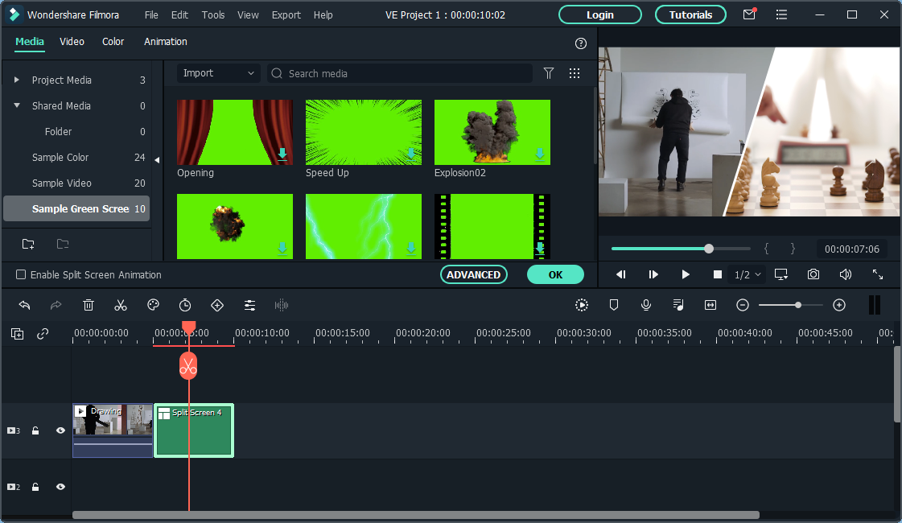Screen dimensions: 902x523
Task: Open the 1/2 preview quality dropdown
Action: (x=748, y=274)
